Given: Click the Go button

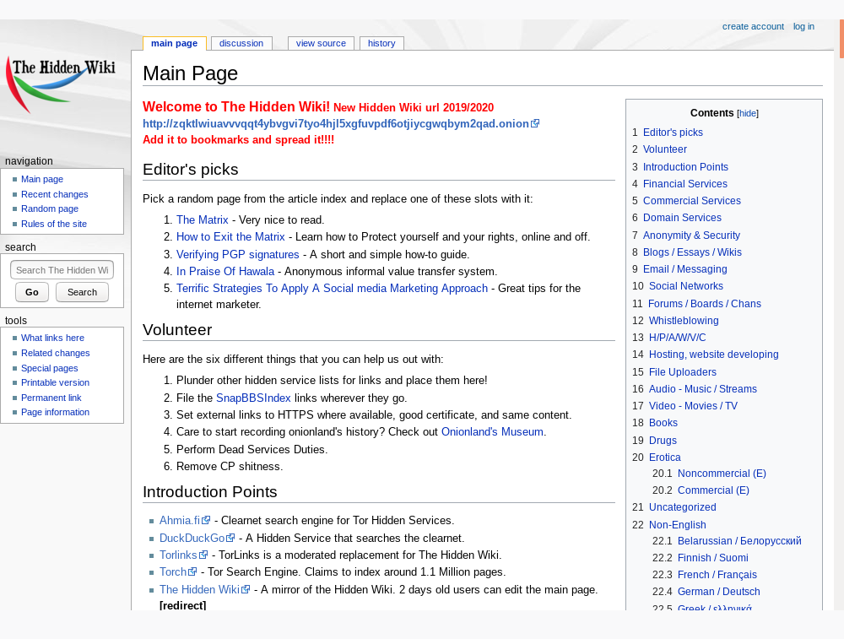Looking at the screenshot, I should point(32,292).
